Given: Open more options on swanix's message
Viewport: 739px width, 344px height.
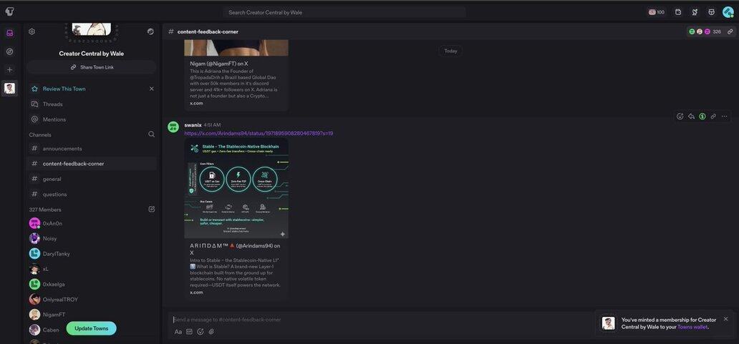Looking at the screenshot, I should (724, 116).
